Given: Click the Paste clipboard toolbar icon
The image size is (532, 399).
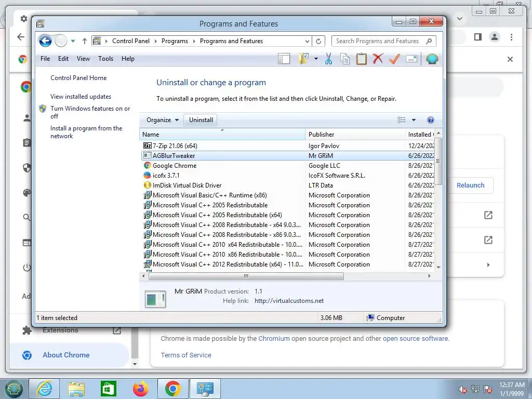Looking at the screenshot, I should 362,59.
